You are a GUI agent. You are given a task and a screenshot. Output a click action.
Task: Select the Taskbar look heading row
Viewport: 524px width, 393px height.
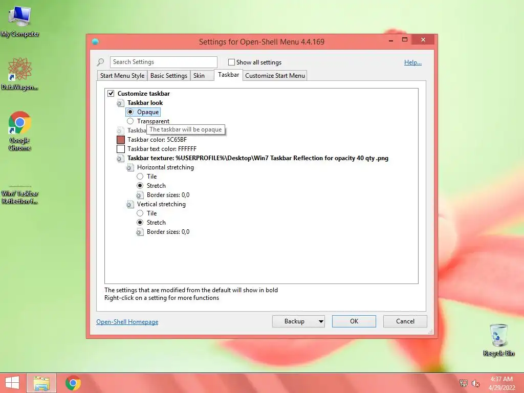point(145,103)
